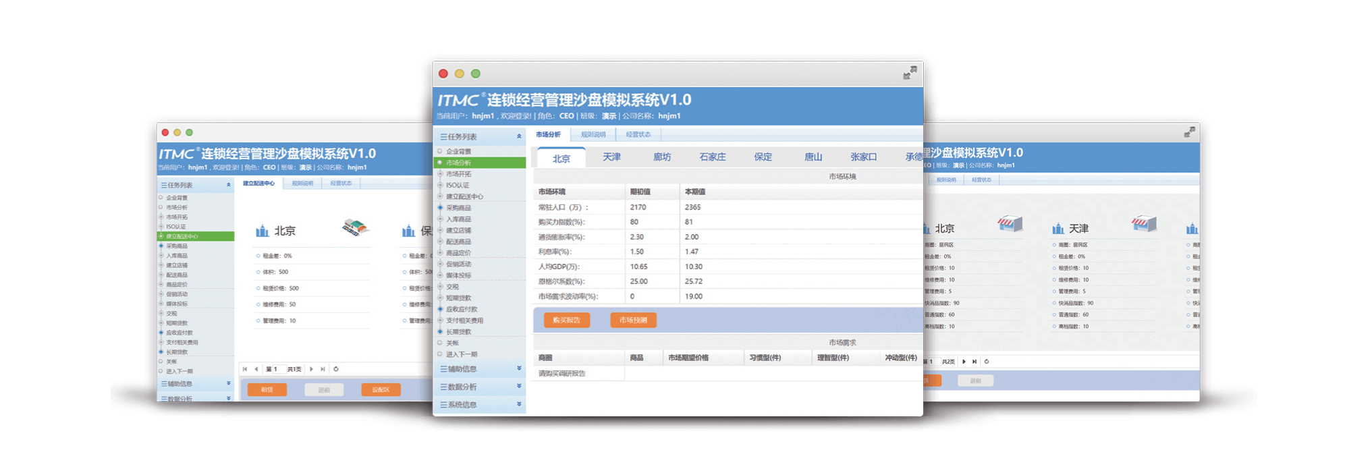Select 市场开拓 in center task list

458,174
